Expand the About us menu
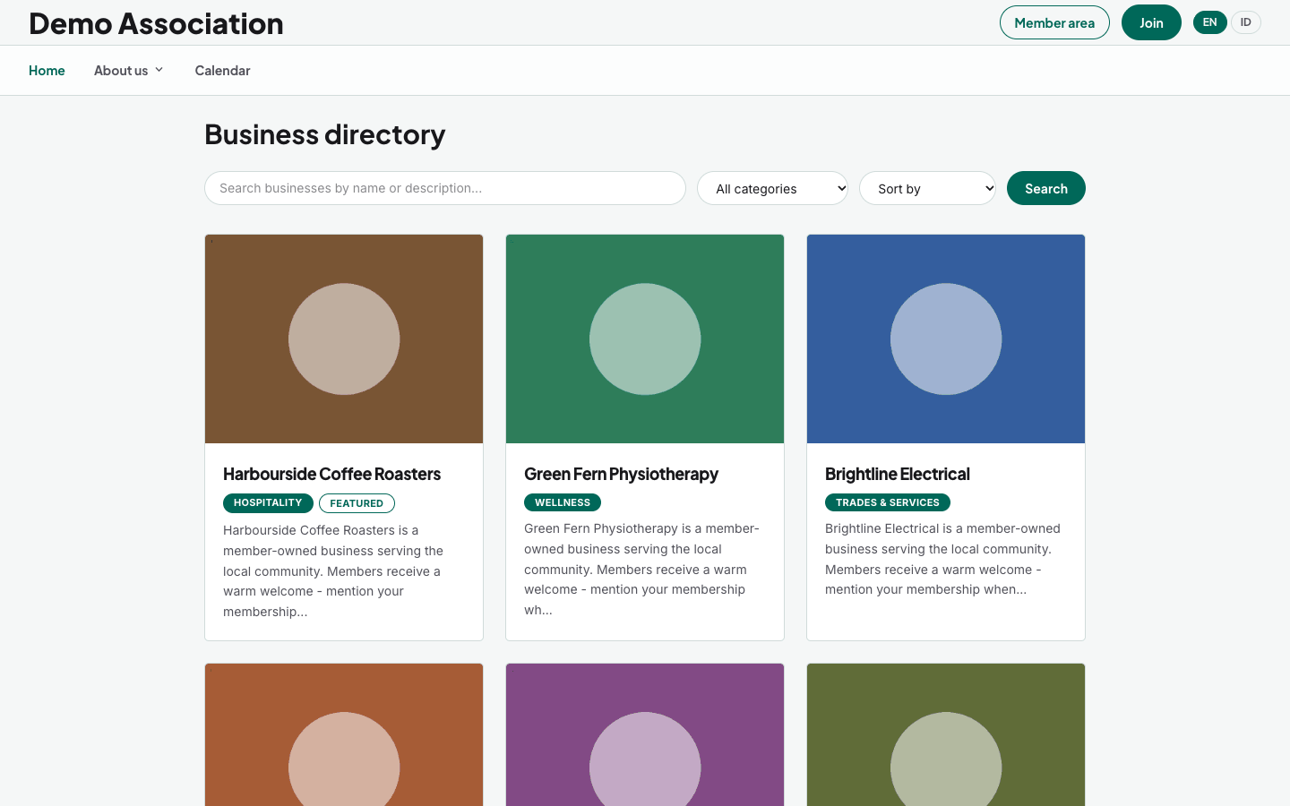The height and width of the screenshot is (806, 1290). click(x=129, y=71)
